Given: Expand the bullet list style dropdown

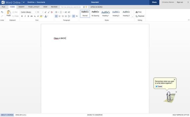Looking at the screenshot, I should coord(58,12).
